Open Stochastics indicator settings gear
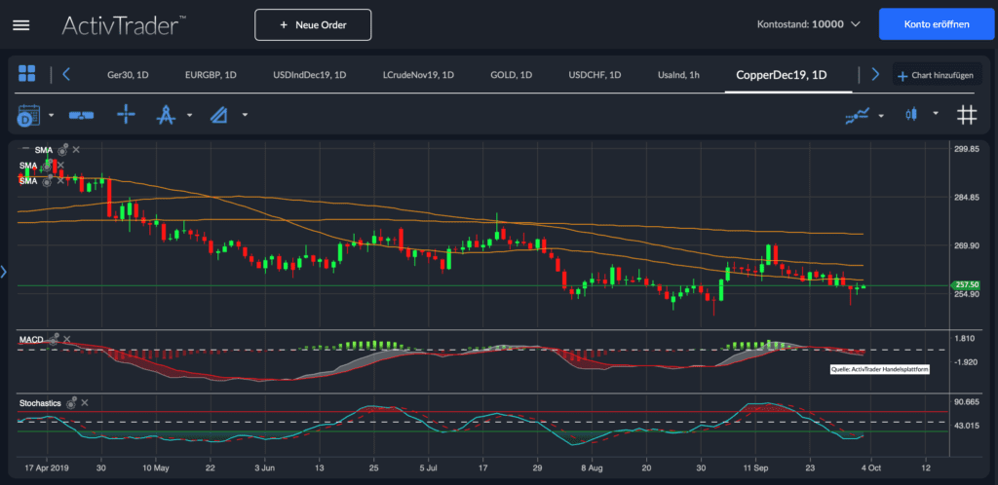The width and height of the screenshot is (998, 485). (71, 402)
